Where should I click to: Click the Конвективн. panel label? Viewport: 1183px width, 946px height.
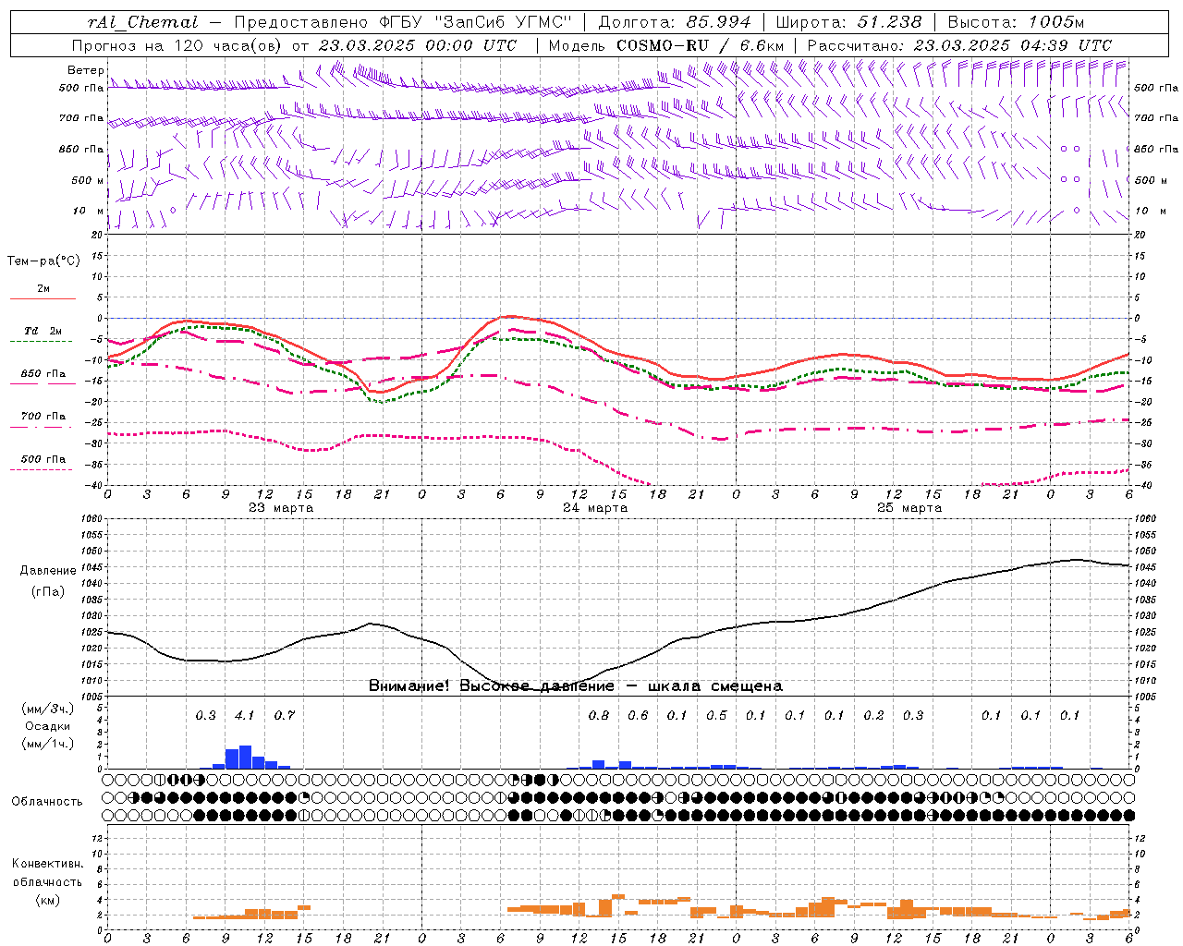[x=48, y=864]
